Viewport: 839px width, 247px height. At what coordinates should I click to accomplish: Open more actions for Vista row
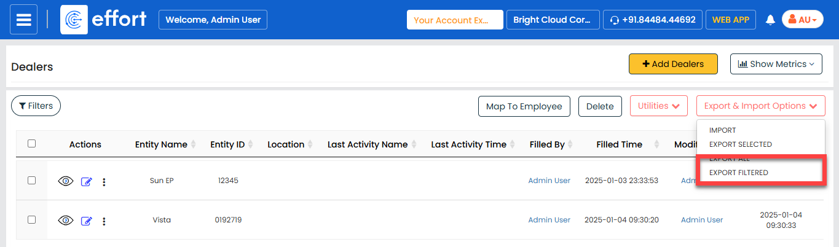pos(104,221)
